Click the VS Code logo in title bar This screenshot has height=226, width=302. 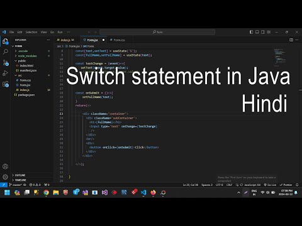[4, 32]
